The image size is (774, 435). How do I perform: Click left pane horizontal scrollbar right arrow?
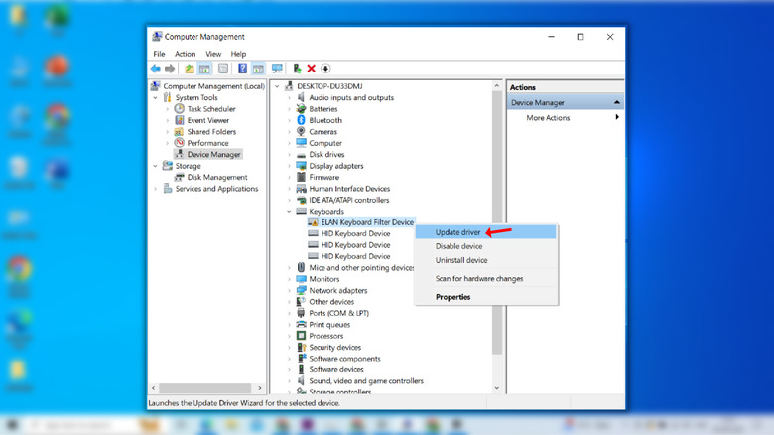tap(260, 388)
